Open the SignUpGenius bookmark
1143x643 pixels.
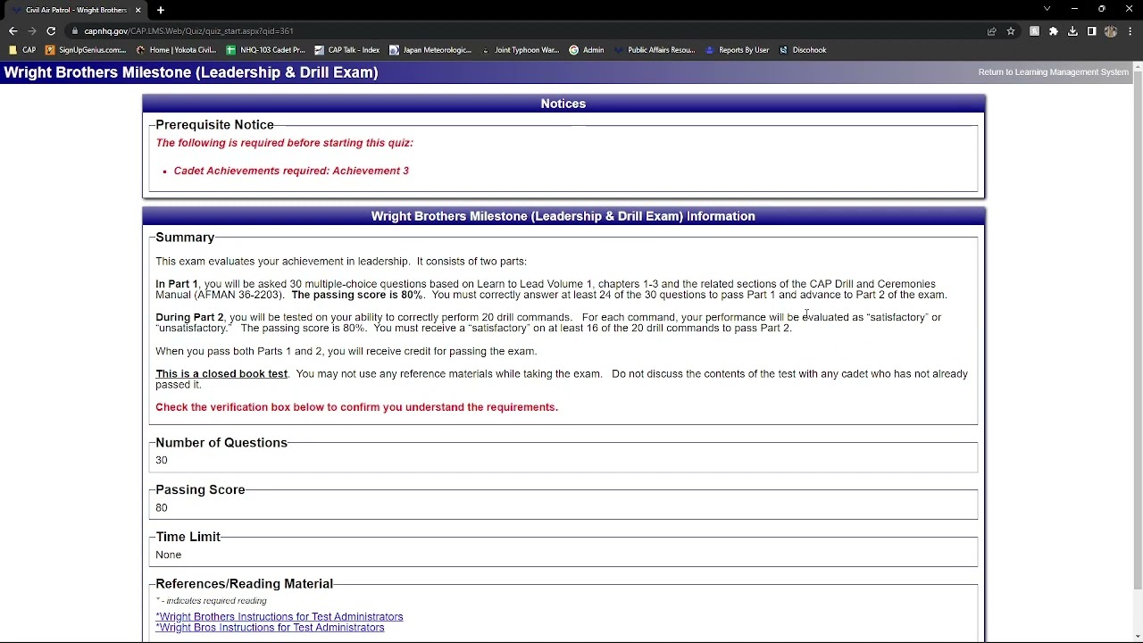[86, 50]
